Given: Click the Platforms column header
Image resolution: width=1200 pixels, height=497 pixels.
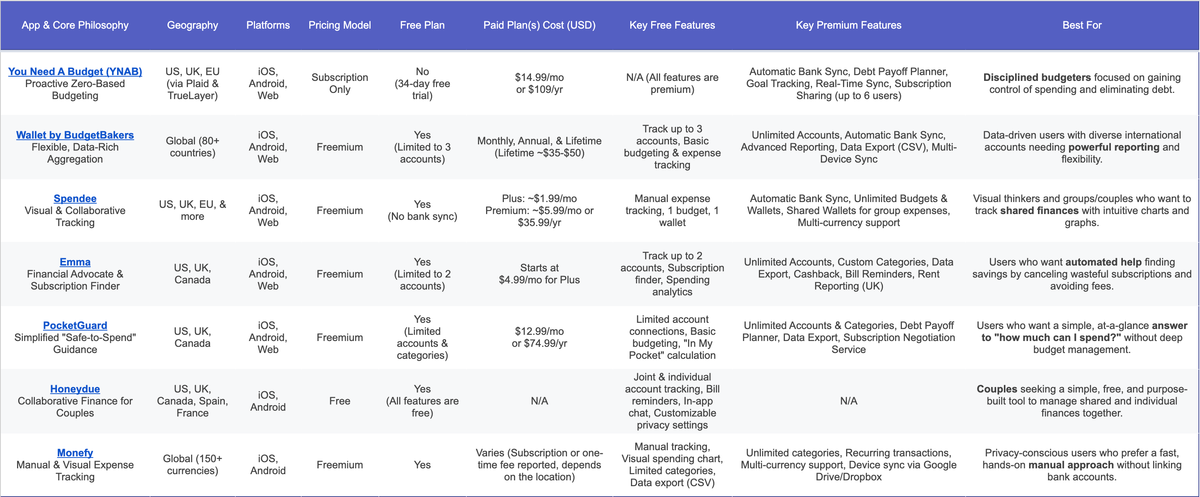Looking at the screenshot, I should pos(268,25).
